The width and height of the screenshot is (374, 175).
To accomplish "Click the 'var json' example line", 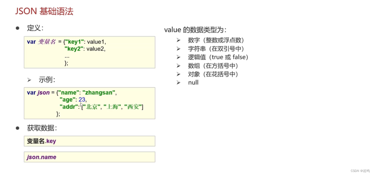I will tap(72, 92).
